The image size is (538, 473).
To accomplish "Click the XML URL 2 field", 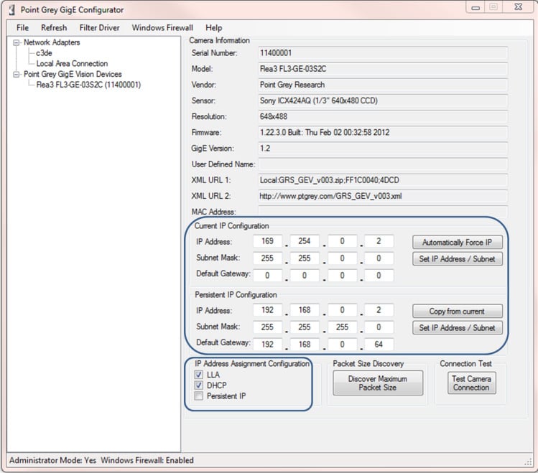I will point(383,196).
